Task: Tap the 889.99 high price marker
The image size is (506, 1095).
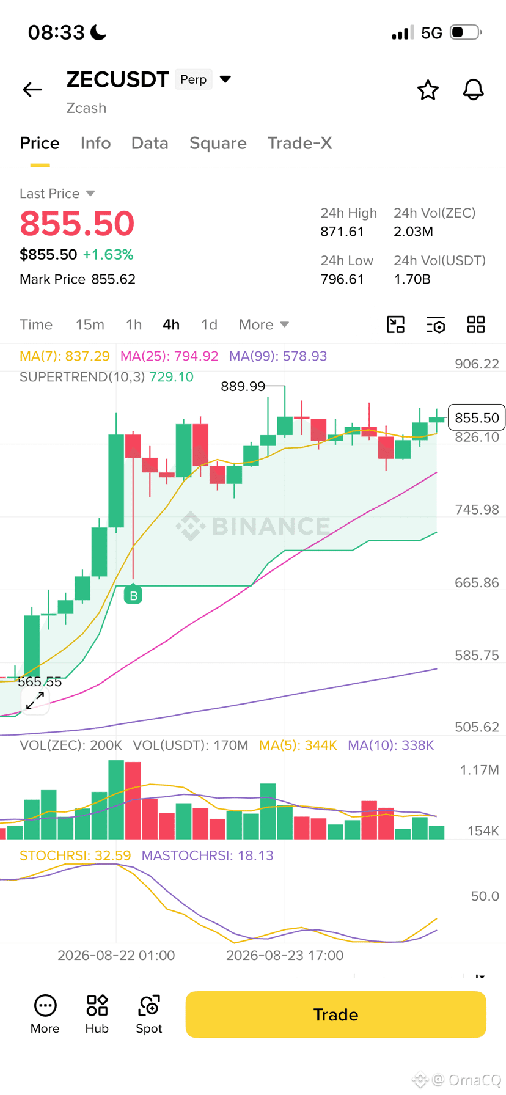Action: click(243, 386)
